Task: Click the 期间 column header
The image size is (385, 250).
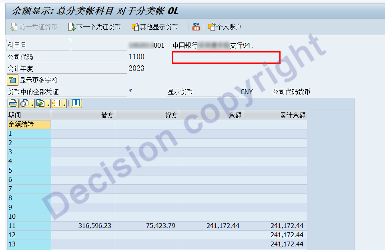Action: coord(29,115)
